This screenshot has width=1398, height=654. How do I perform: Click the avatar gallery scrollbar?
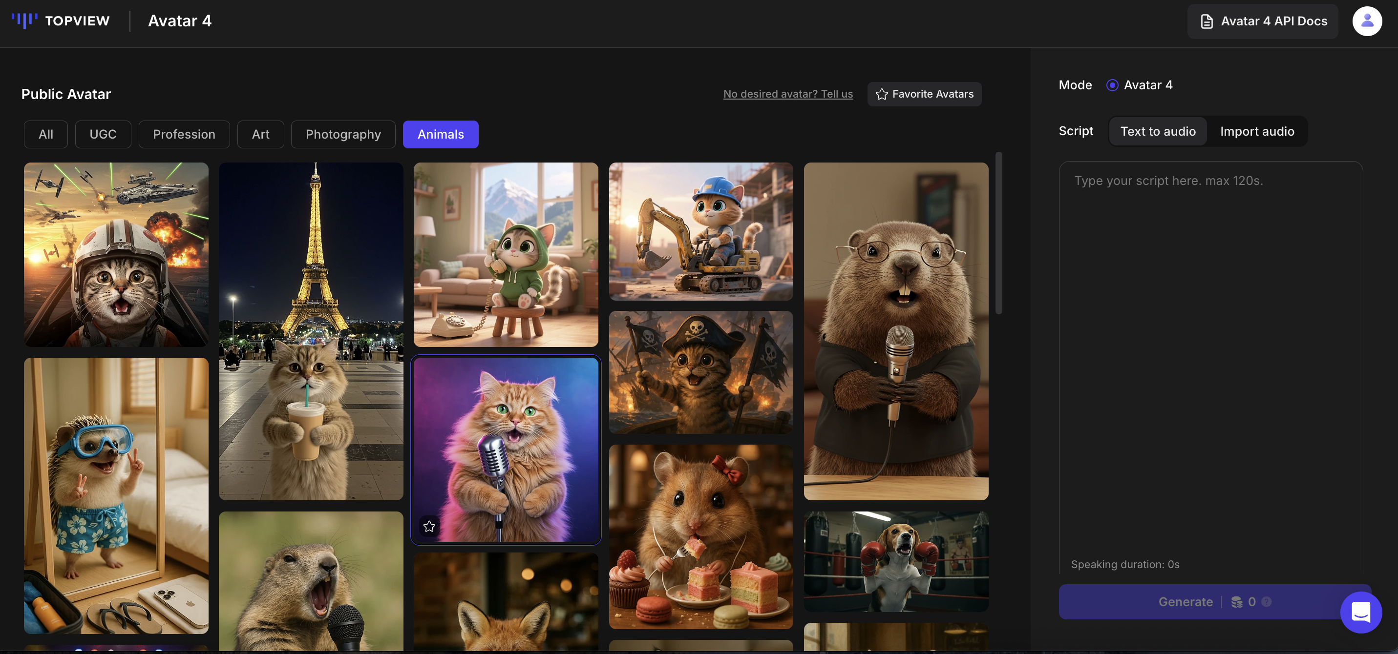pos(998,233)
